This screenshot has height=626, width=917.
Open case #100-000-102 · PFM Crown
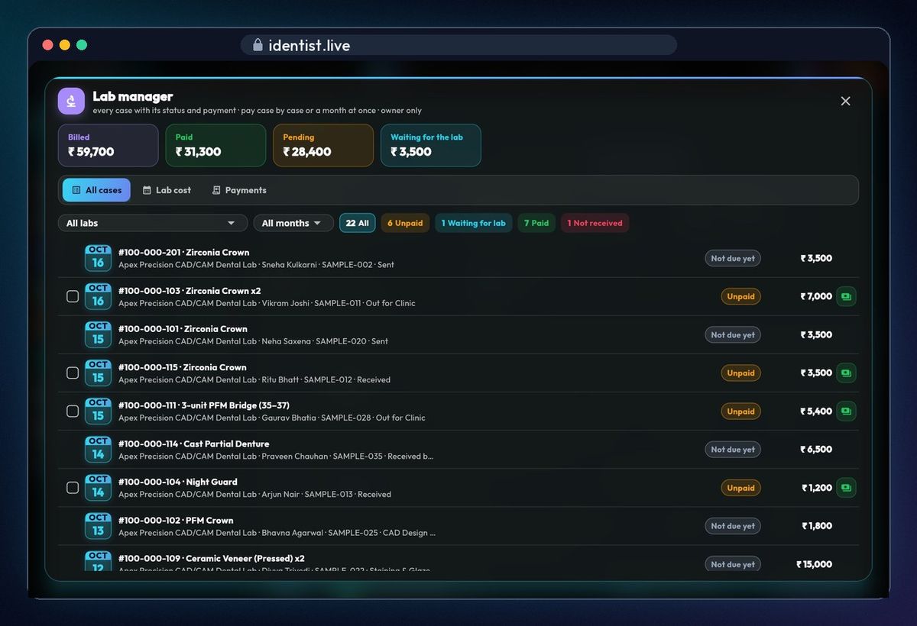point(458,525)
